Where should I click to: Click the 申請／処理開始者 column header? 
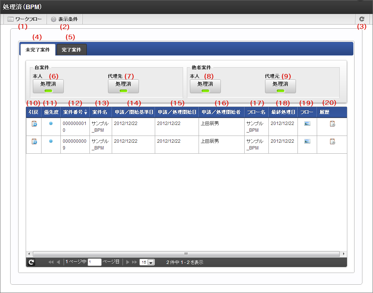(x=222, y=112)
